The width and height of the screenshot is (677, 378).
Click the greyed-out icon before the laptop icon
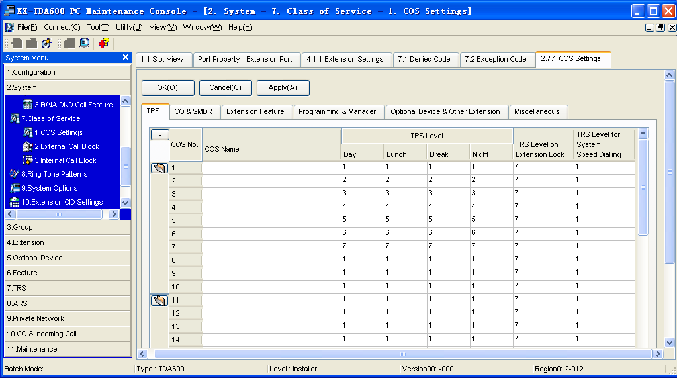click(69, 43)
